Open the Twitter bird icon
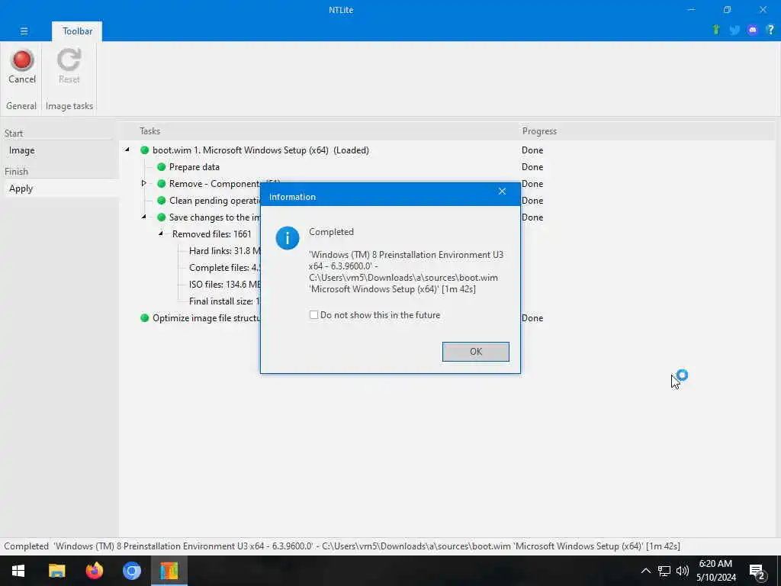Image resolution: width=781 pixels, height=586 pixels. pos(734,30)
